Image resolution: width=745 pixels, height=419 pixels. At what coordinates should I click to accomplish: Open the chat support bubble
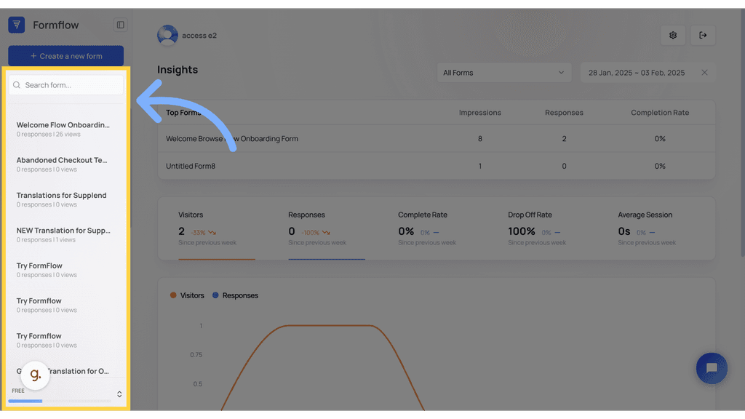(x=712, y=368)
